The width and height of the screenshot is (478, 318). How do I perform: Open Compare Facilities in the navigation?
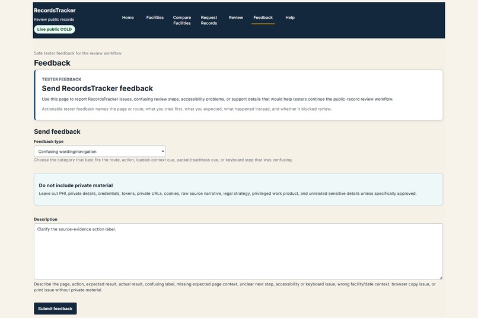click(x=182, y=20)
